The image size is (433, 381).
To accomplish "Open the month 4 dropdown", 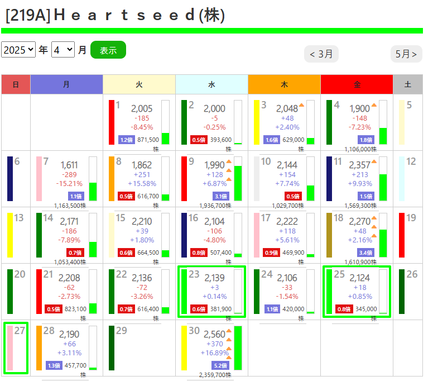I will click(62, 50).
